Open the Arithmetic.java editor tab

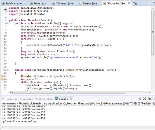coord(63,3)
